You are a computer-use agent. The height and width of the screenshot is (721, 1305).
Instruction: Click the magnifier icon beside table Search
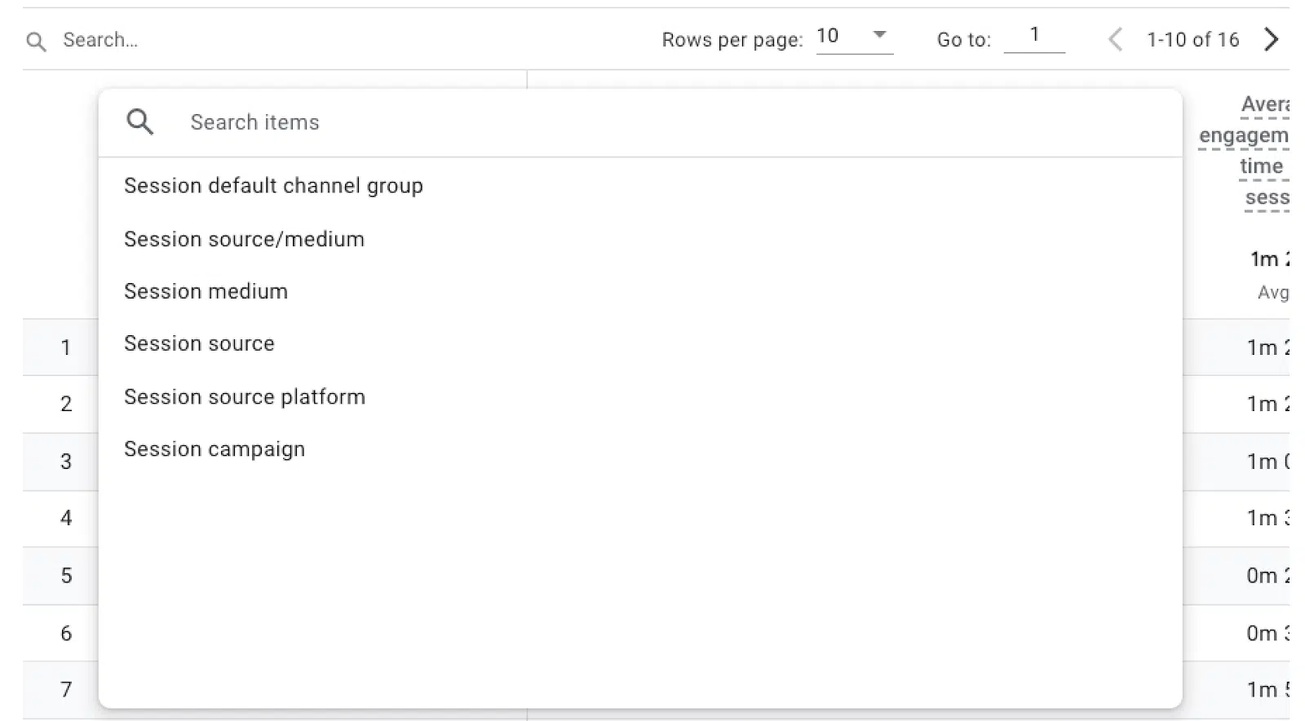coord(36,41)
